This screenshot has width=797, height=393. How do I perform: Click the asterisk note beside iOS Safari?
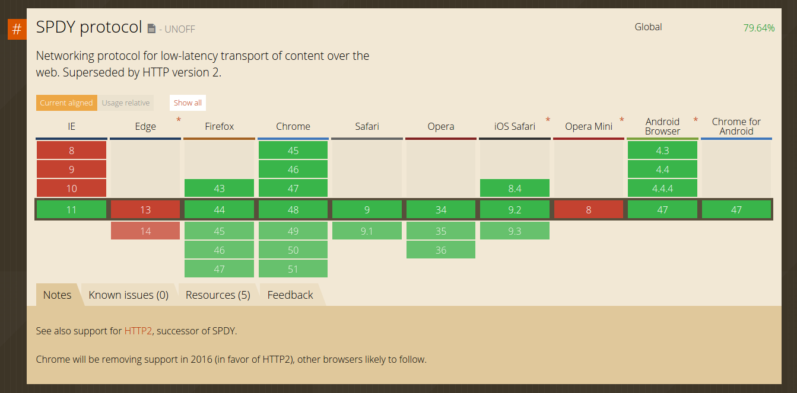pos(548,121)
